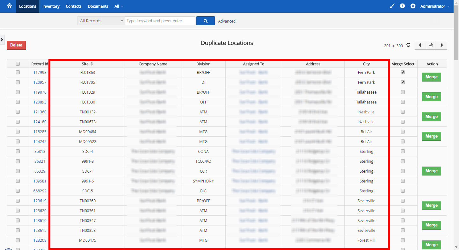Go to the previous page of records
Screen dimensions: 459x250
click(420, 45)
